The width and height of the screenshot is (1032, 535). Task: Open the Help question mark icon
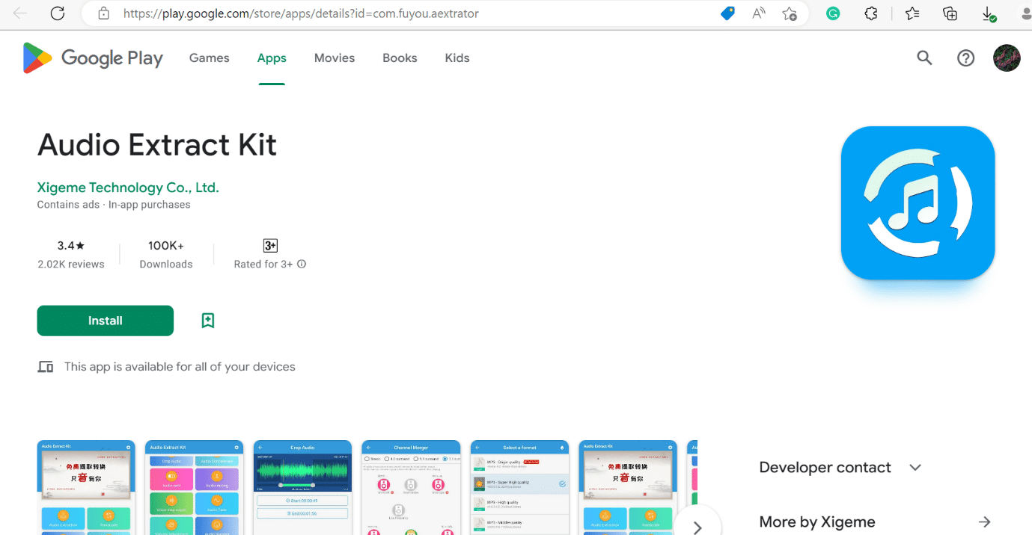pos(966,58)
